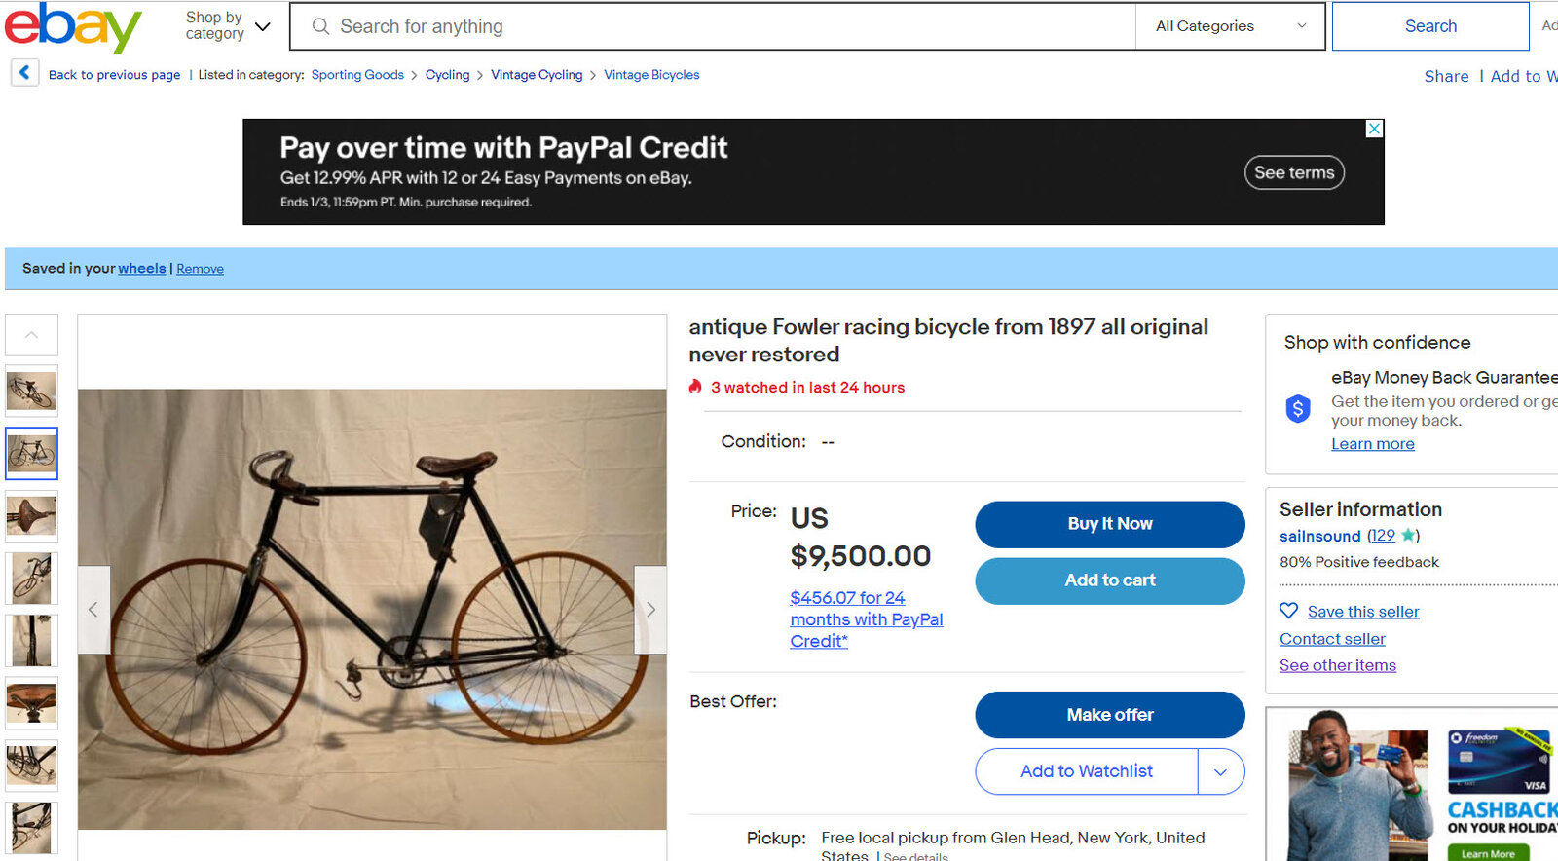Click the eBay logo to go home
The height and width of the screenshot is (861, 1558).
72,27
